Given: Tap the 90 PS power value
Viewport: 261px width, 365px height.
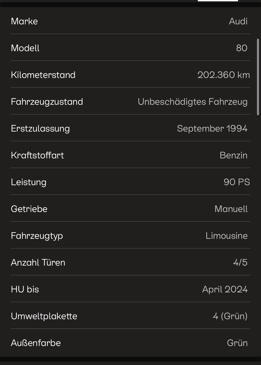Looking at the screenshot, I should (x=237, y=182).
